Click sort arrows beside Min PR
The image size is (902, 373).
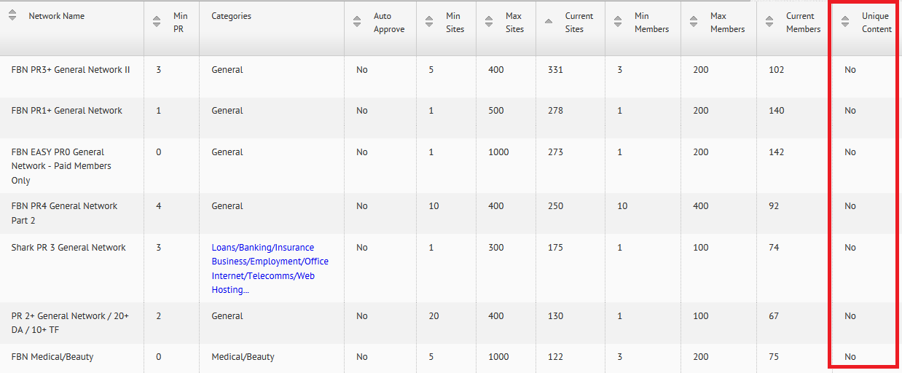pos(157,22)
